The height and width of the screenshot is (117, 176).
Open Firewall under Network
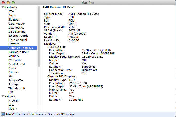[x=13, y=101]
